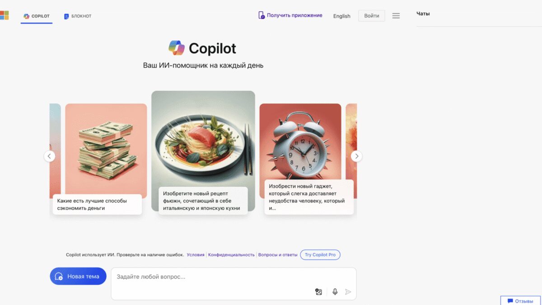
Task: Open the Конфиденциальность privacy link
Action: point(231,255)
